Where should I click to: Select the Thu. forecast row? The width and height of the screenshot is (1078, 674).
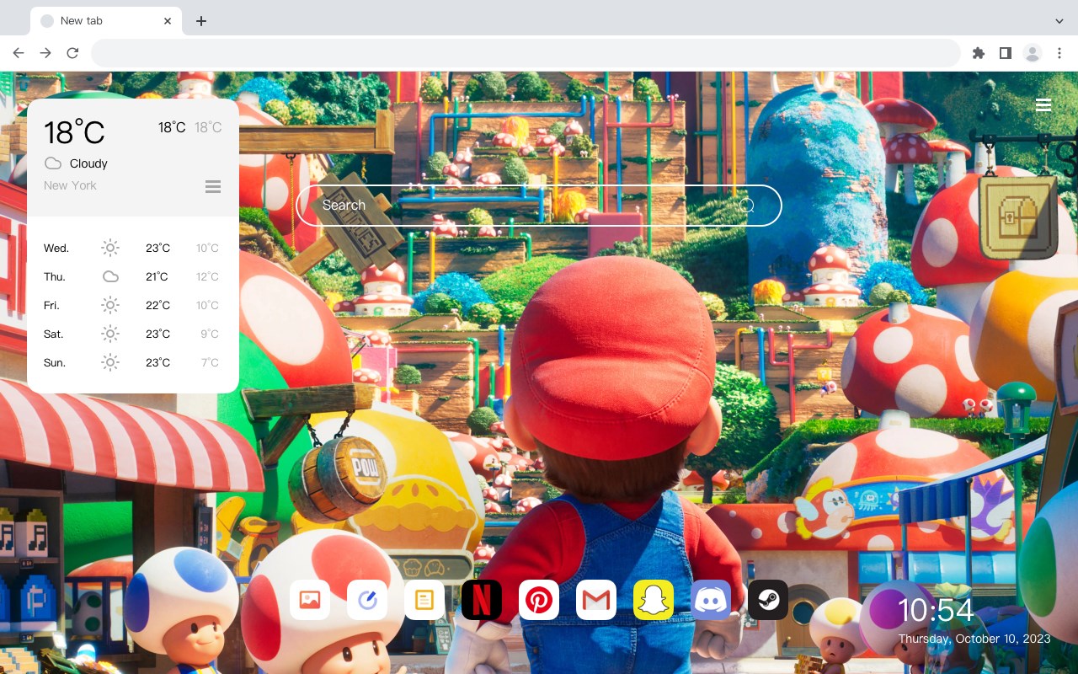(133, 276)
